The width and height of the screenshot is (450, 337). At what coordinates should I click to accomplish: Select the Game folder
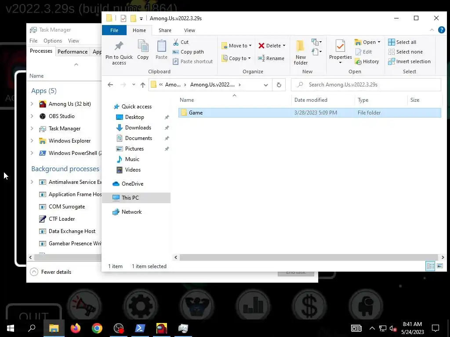309,113
